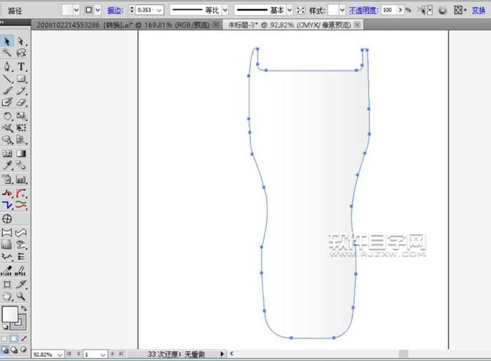This screenshot has height=361, width=491.
Task: Open the 基本 brush definition dropdown
Action: click(289, 10)
